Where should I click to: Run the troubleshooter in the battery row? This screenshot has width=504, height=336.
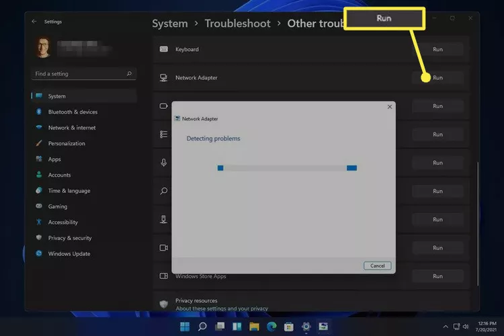tap(437, 106)
